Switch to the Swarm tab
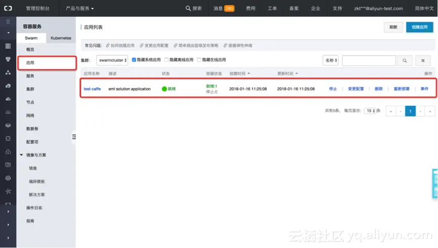 (31, 38)
